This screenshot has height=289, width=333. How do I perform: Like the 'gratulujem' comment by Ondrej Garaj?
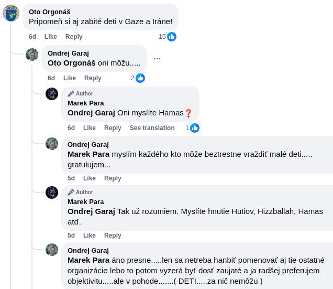(90, 178)
